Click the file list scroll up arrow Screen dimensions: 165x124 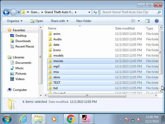coord(160,28)
